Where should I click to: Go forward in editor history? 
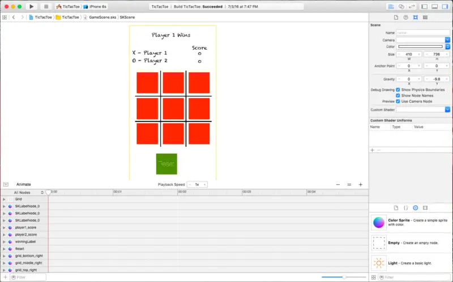22,18
